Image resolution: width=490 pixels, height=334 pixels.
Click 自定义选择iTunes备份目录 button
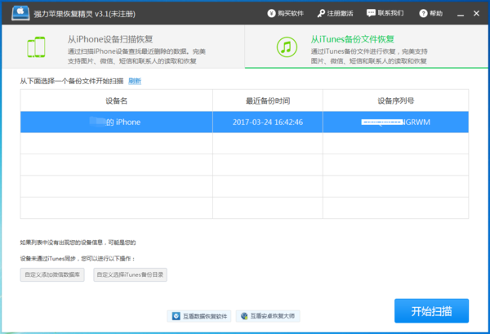[130, 274]
